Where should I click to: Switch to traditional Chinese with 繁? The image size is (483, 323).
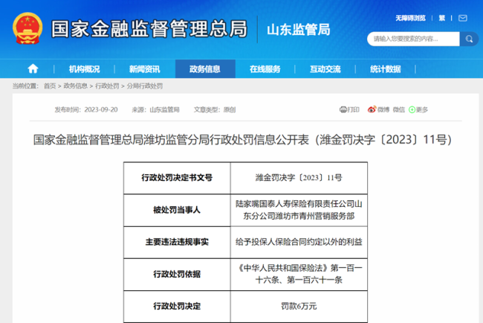[x=442, y=18]
